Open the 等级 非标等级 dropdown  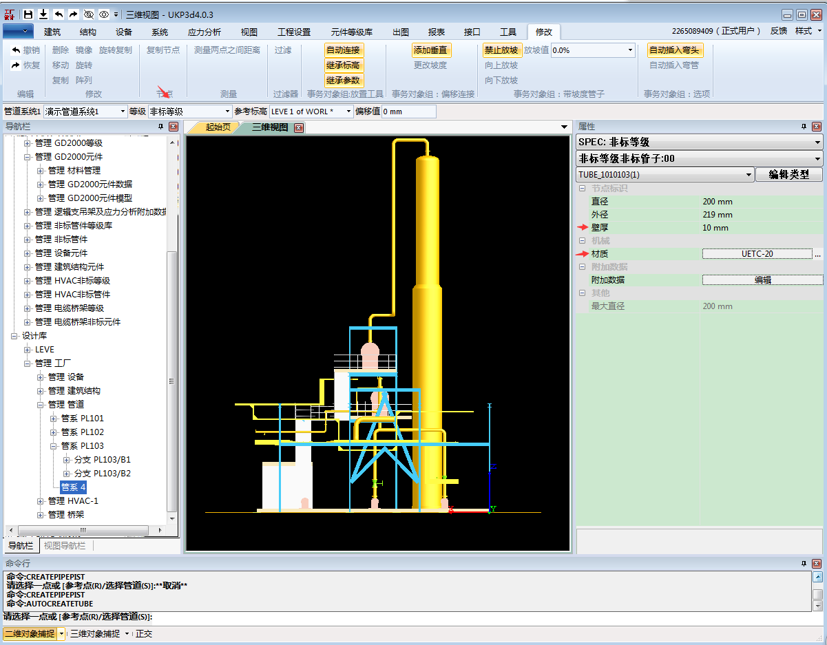pos(227,112)
